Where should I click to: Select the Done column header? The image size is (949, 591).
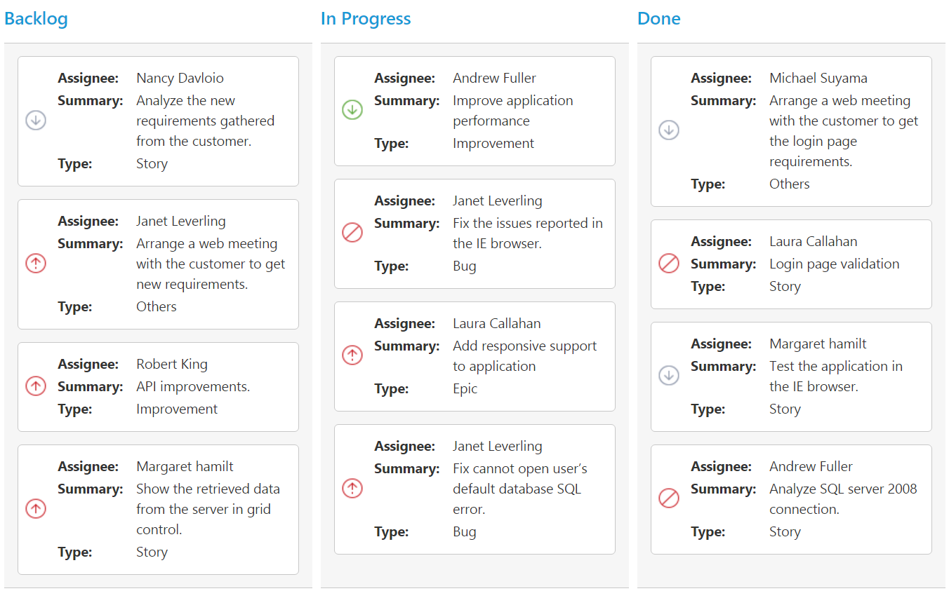pos(658,19)
